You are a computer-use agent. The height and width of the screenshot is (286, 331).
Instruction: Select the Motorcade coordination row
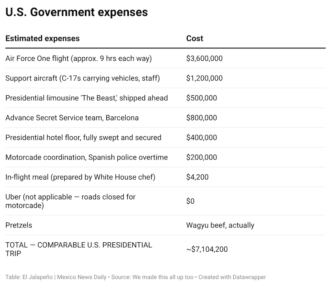point(86,158)
